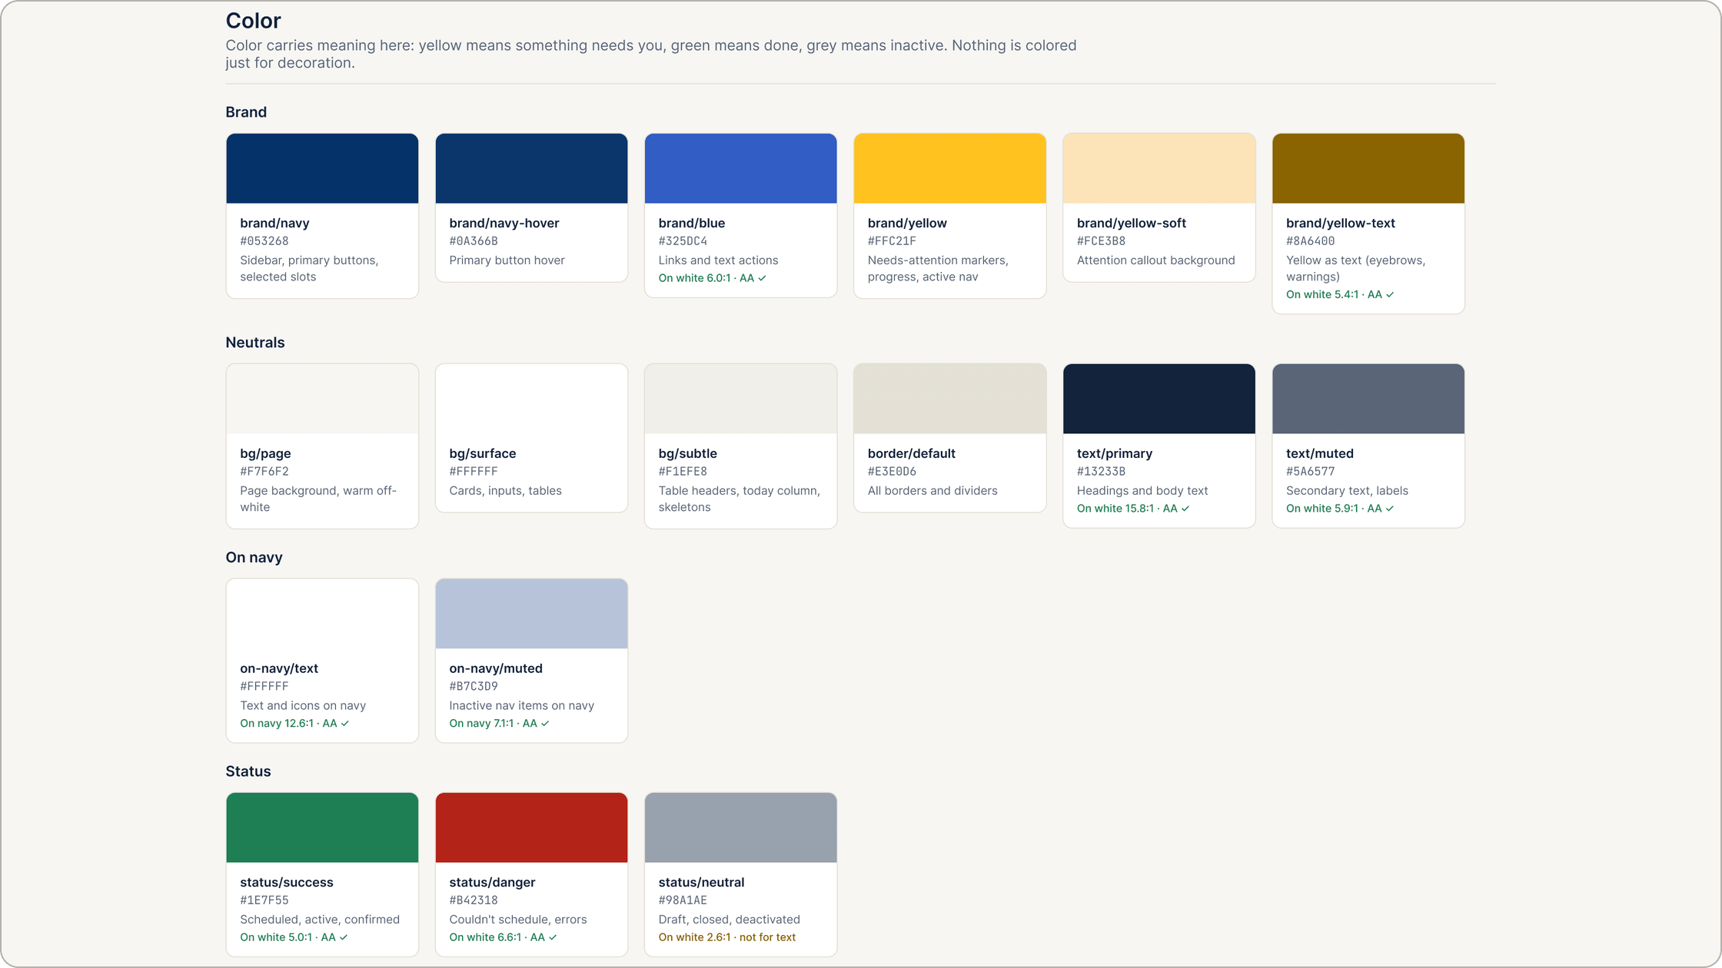The image size is (1722, 968).
Task: Click hex code #FFFFFF under on-navy/text
Action: (x=264, y=687)
